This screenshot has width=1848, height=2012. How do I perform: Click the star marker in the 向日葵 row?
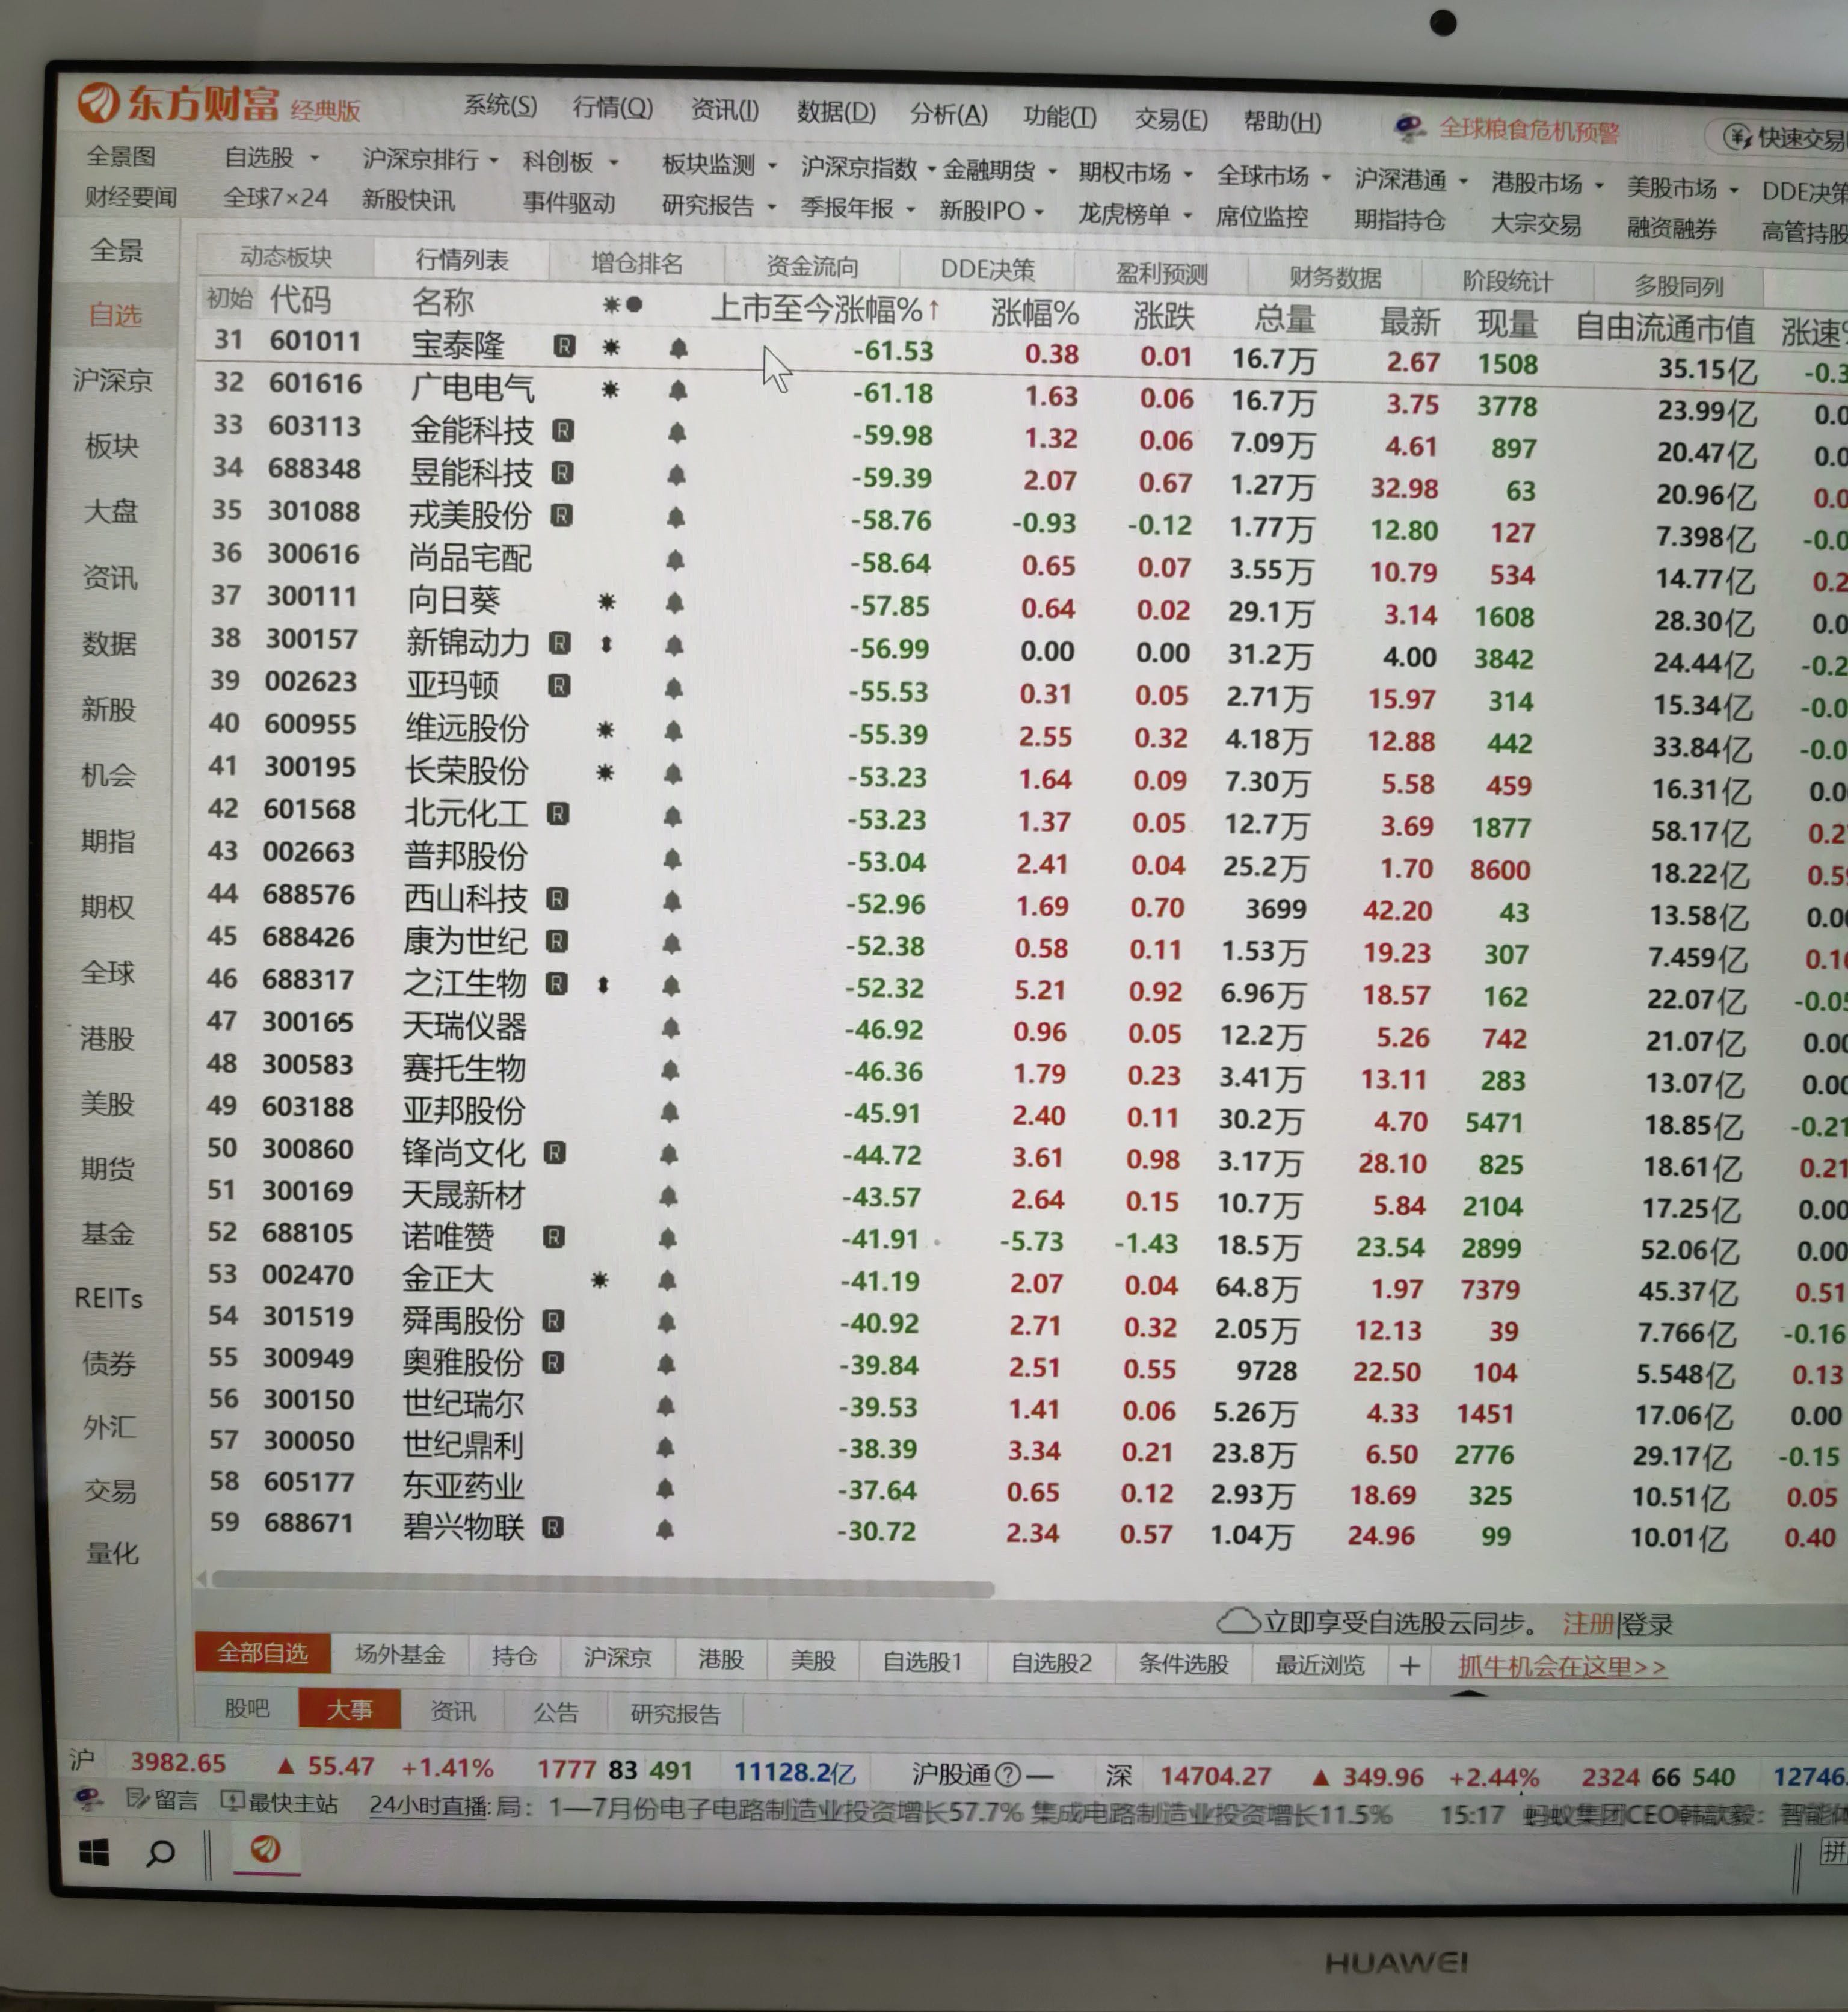(x=606, y=602)
